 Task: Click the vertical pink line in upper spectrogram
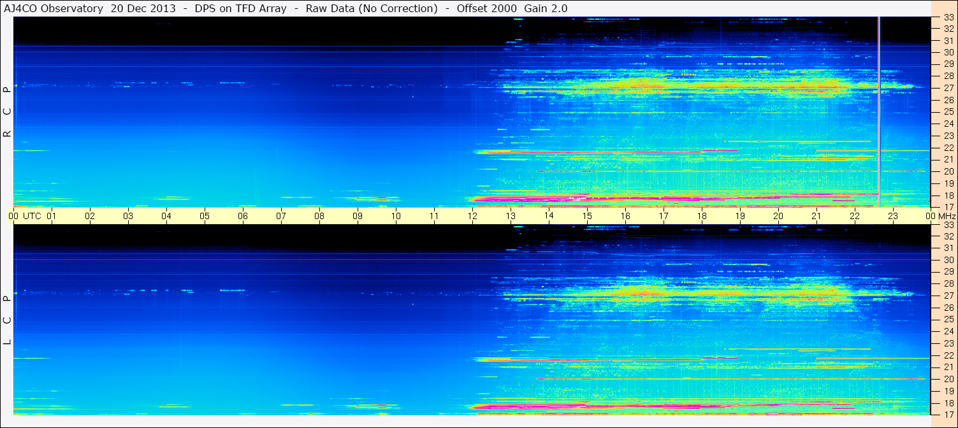(879, 111)
